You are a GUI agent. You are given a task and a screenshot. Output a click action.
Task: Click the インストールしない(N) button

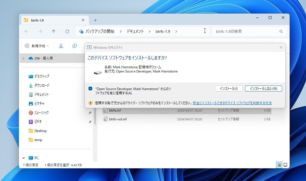pyautogui.click(x=263, y=88)
